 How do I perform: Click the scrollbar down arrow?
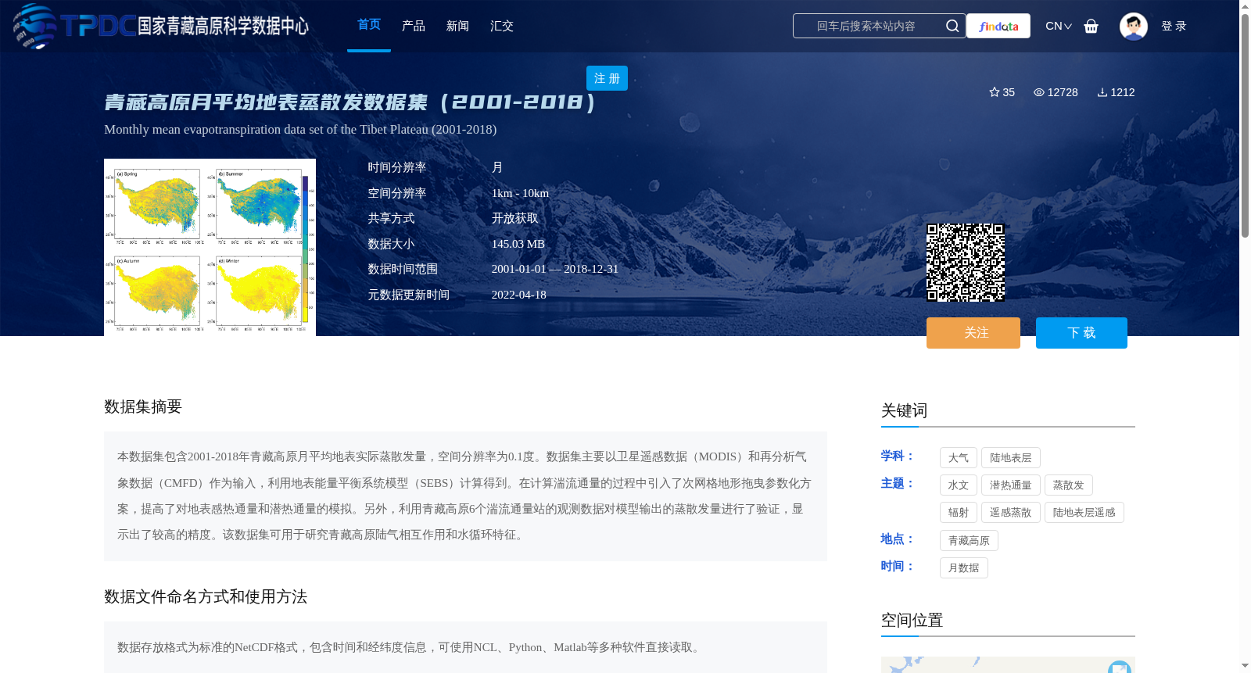pyautogui.click(x=1245, y=667)
